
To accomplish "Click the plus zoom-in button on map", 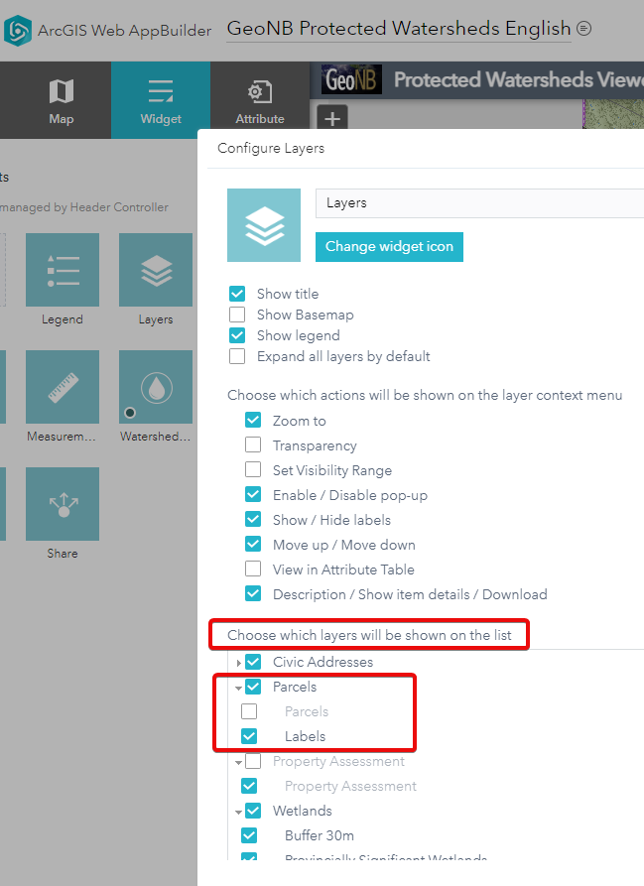I will click(332, 117).
